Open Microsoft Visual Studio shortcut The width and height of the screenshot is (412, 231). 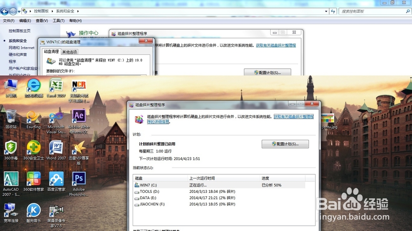56,122
